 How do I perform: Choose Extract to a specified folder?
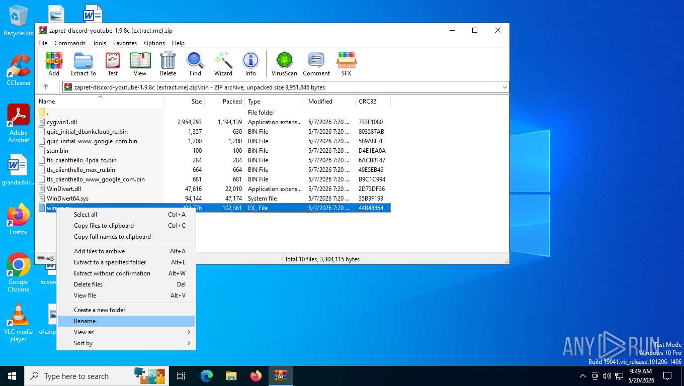tap(126, 262)
